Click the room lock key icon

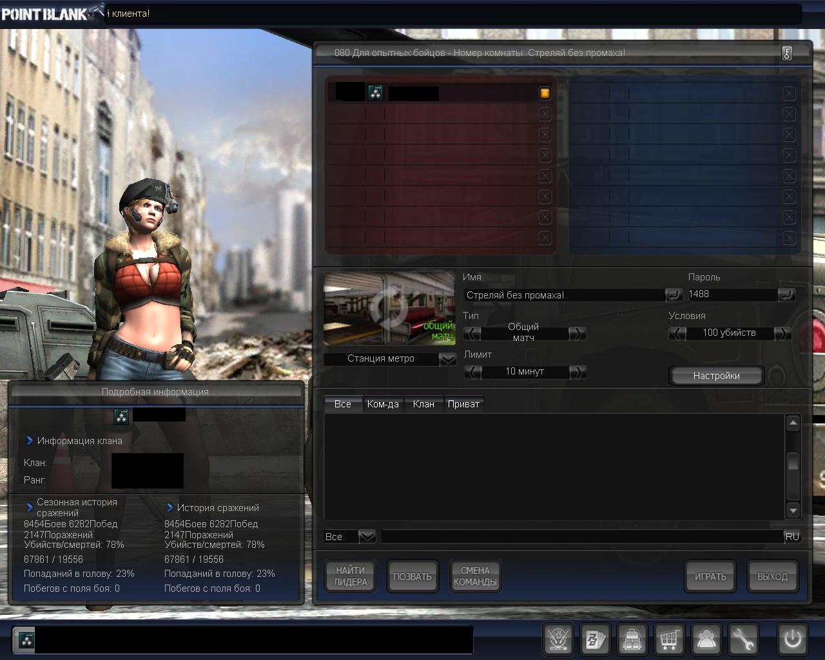tap(787, 53)
